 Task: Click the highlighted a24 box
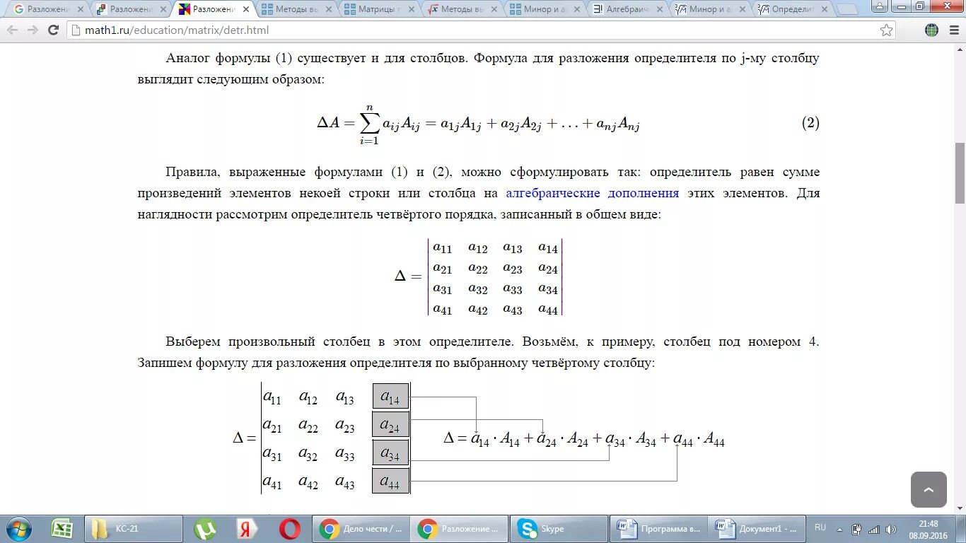pos(390,425)
